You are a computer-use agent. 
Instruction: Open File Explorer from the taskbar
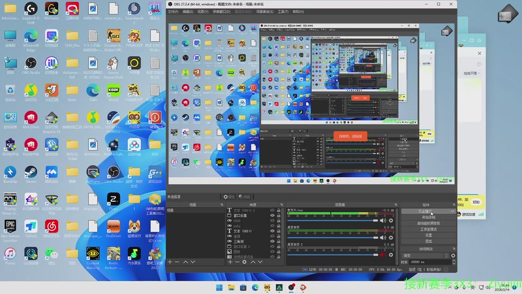[231, 287]
